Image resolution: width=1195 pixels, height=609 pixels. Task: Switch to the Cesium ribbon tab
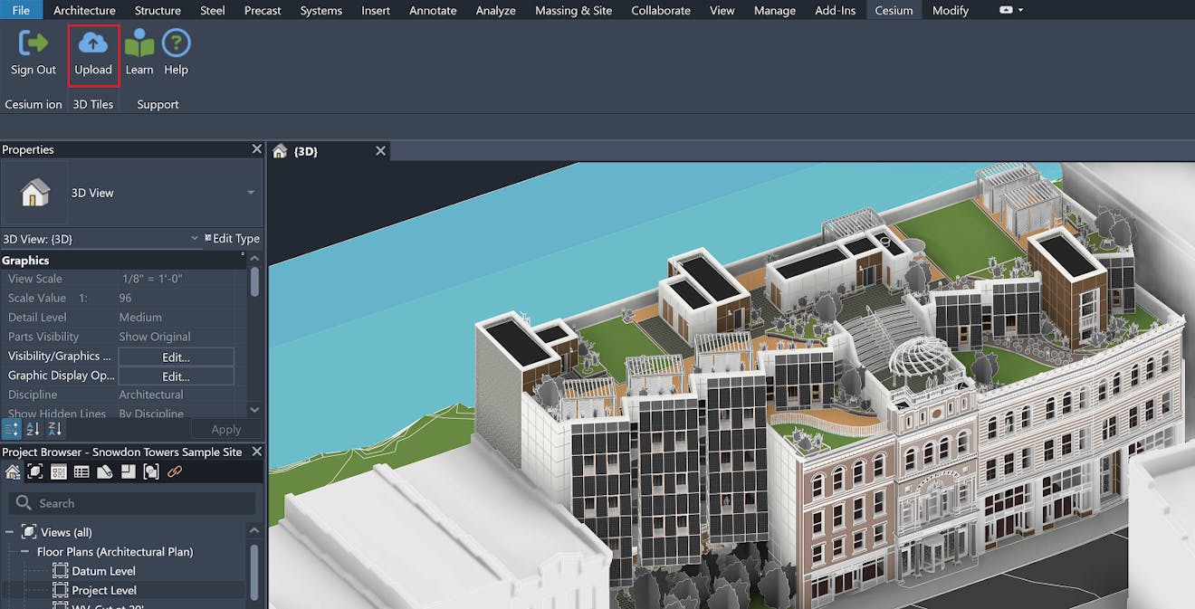tap(893, 10)
